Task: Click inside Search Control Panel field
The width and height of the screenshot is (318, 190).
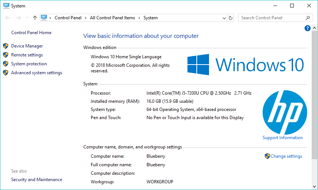Action: 272,18
